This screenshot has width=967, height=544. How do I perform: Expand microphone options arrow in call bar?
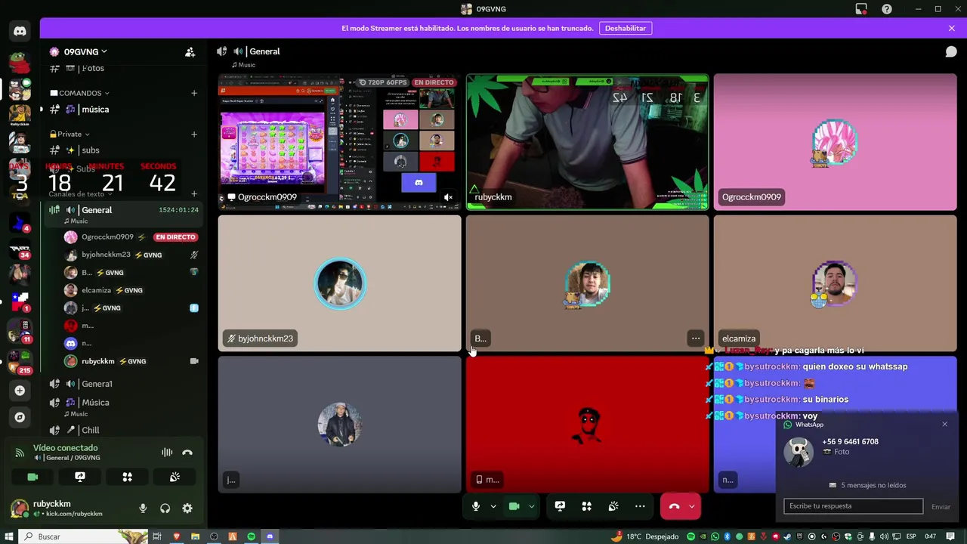pyautogui.click(x=493, y=506)
